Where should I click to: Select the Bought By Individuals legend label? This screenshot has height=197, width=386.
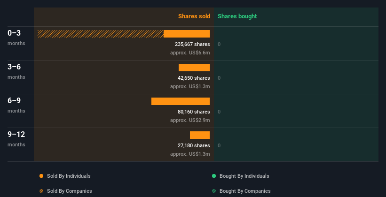tap(244, 176)
